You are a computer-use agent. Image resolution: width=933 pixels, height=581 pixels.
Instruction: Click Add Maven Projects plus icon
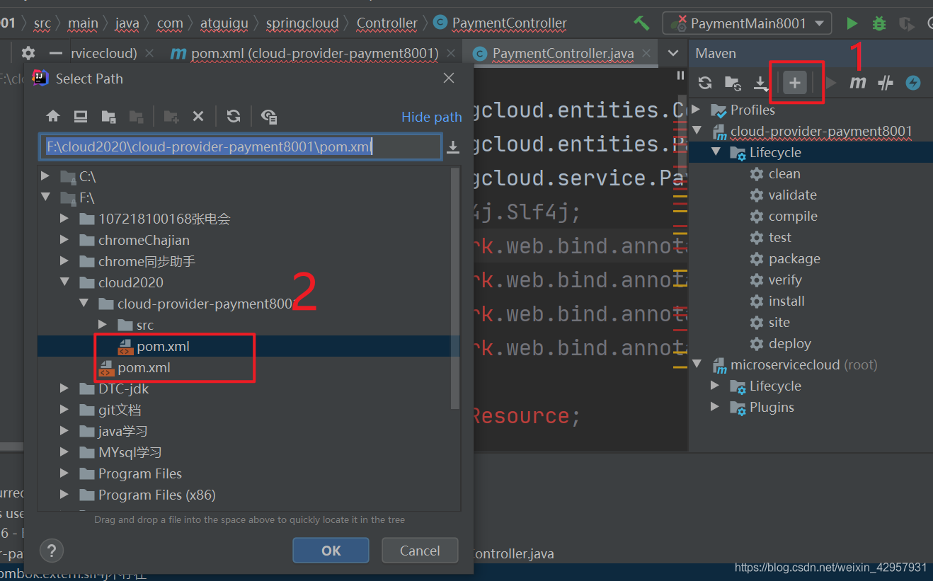click(x=795, y=84)
